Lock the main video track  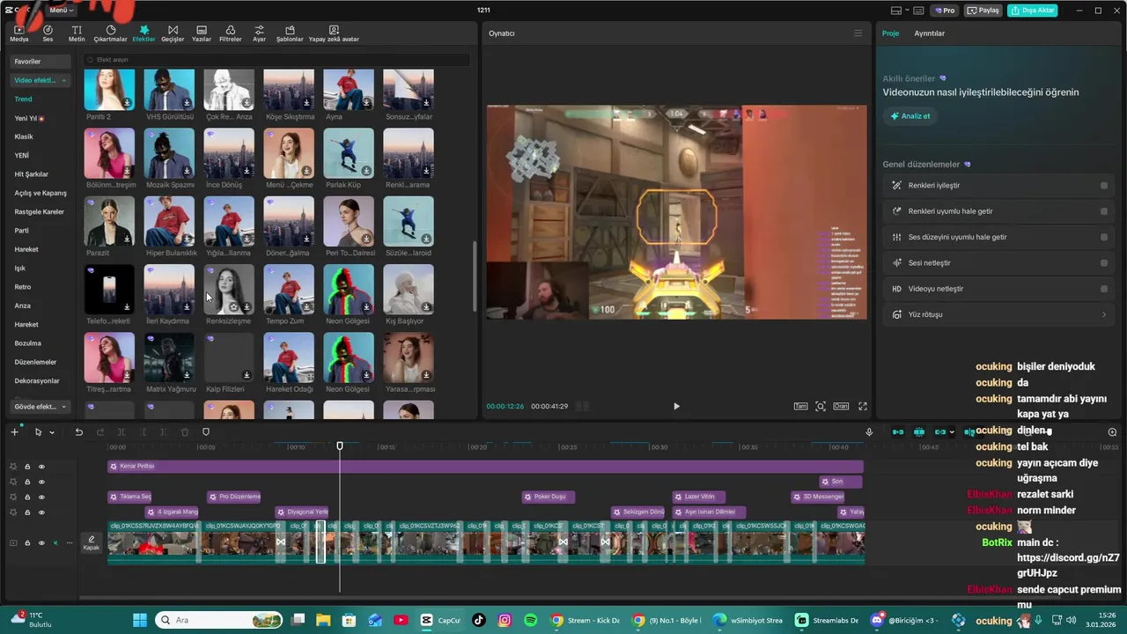(x=27, y=543)
